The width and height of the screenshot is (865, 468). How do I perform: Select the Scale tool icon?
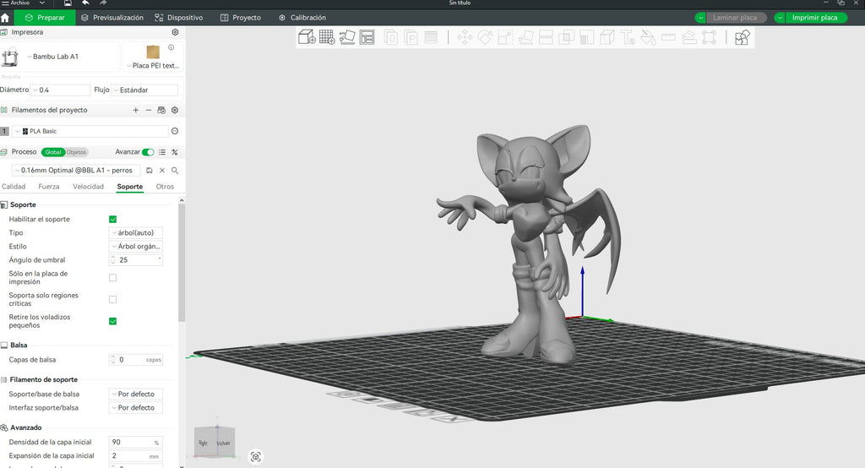point(505,37)
